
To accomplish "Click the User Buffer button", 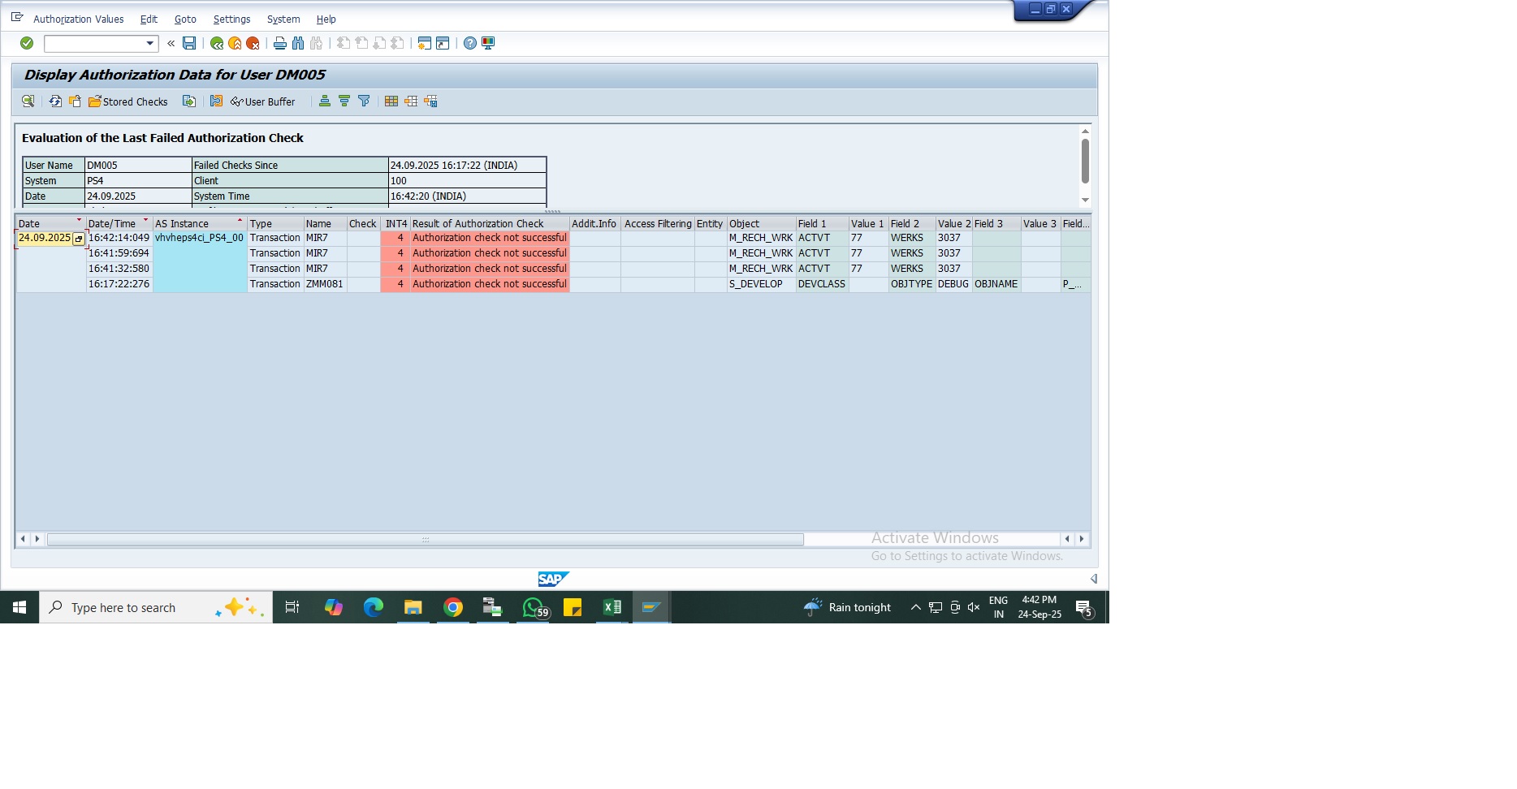I will 263,101.
